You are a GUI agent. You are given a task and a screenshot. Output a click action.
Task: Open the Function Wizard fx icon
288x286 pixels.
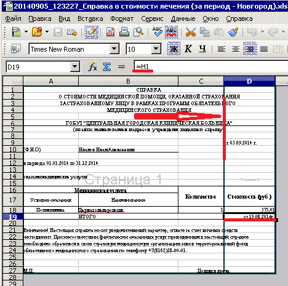tap(93, 66)
